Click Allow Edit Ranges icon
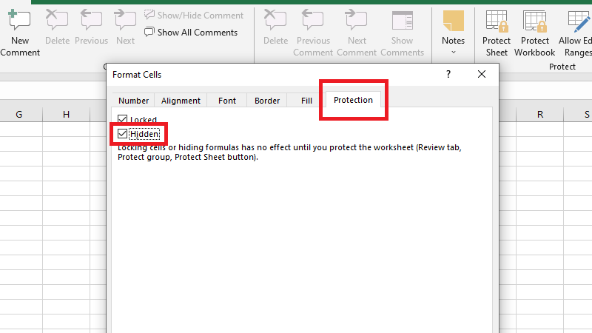 [x=579, y=21]
